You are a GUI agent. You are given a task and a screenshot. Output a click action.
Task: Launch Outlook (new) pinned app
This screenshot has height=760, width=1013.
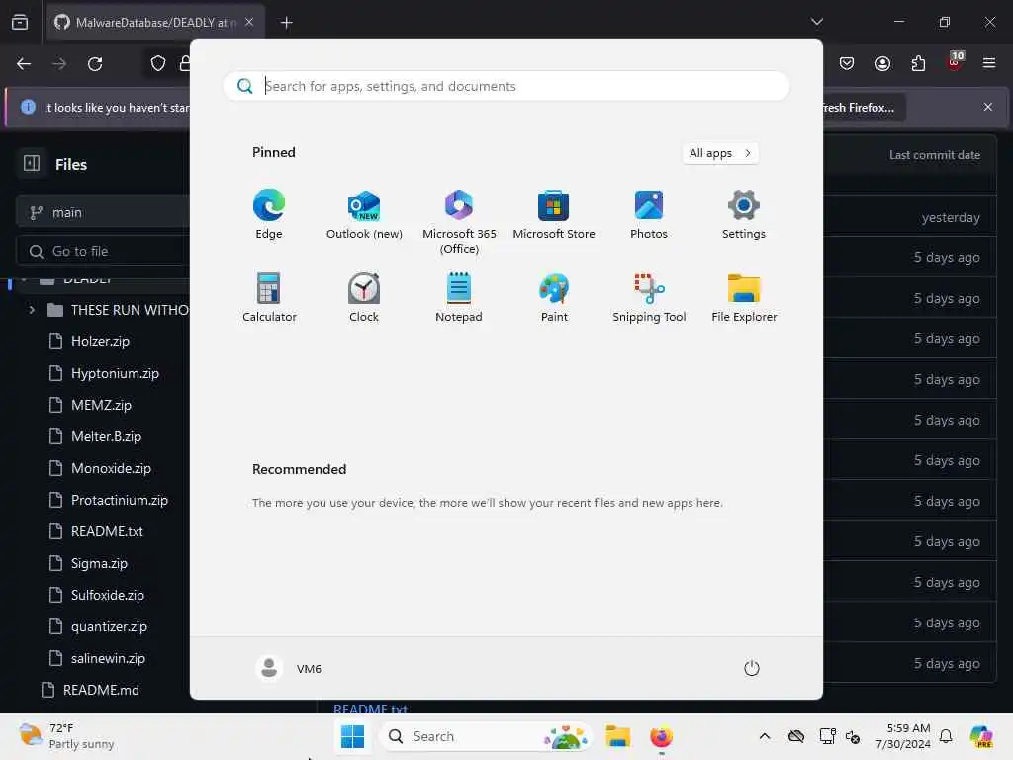coord(364,215)
